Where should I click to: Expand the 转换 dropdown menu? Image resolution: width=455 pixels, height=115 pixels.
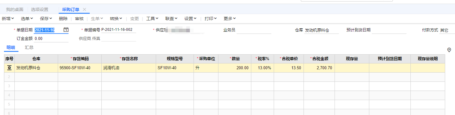(x=116, y=19)
